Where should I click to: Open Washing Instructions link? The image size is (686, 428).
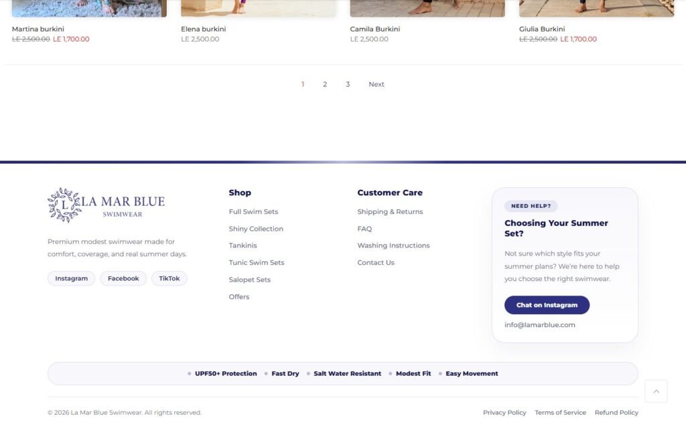coord(393,245)
